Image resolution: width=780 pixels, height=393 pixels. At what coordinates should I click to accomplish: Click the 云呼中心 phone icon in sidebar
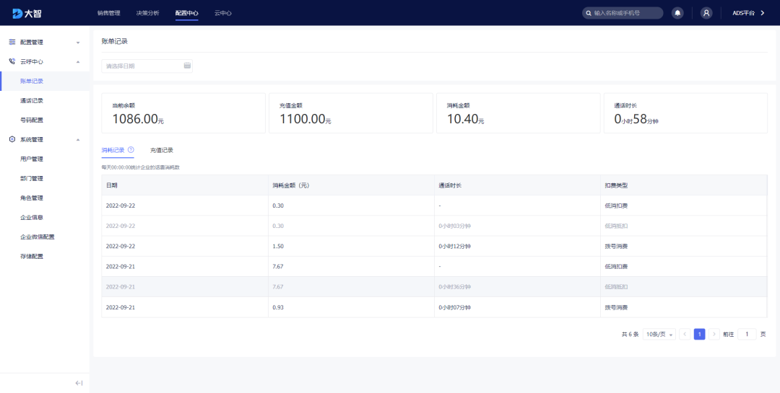point(12,61)
